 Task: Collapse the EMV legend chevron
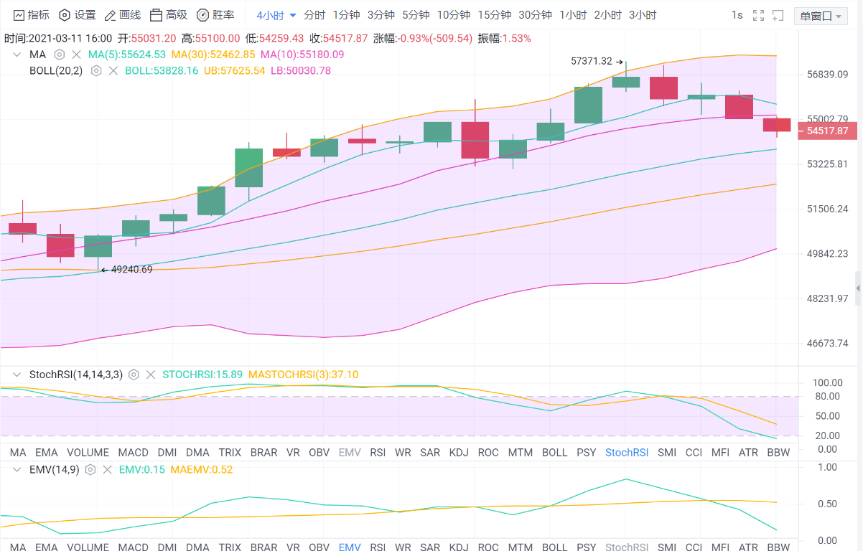18,470
